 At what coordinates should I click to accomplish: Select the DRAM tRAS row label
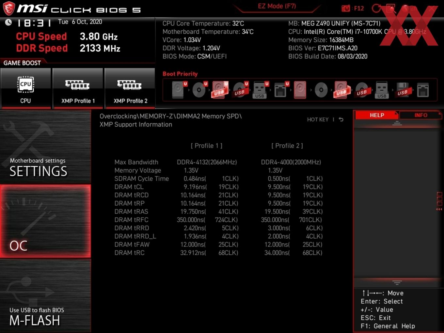click(131, 212)
